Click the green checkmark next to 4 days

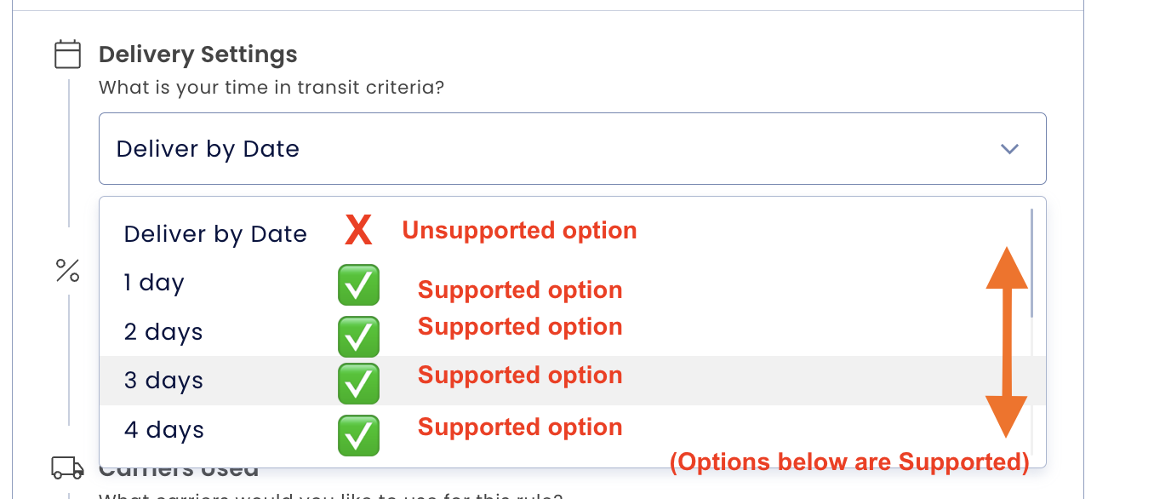(358, 435)
